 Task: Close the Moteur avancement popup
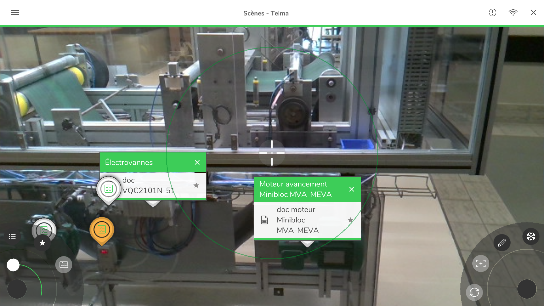tap(352, 189)
